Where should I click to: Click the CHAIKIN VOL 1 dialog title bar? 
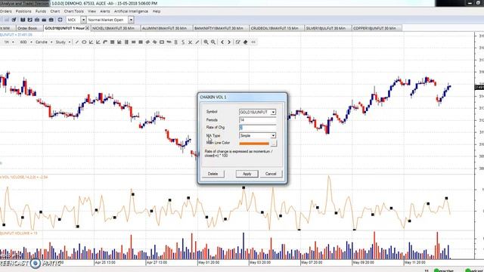pos(242,97)
